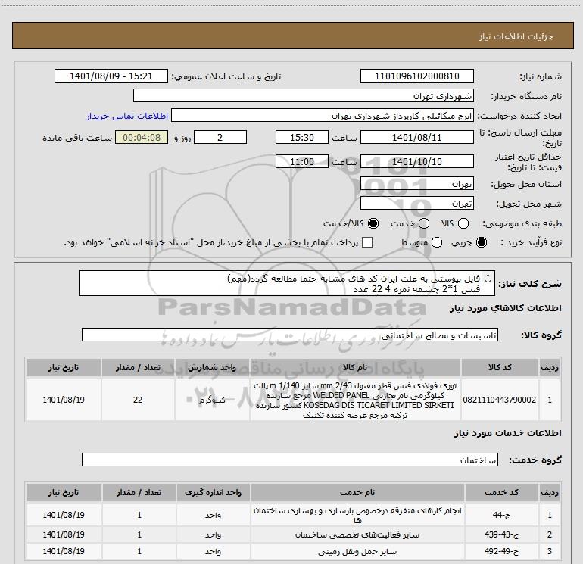Click the اطلاعات خدمات مورد نیاز section heading
Viewport: 583px width, 564px height.
pos(508,433)
